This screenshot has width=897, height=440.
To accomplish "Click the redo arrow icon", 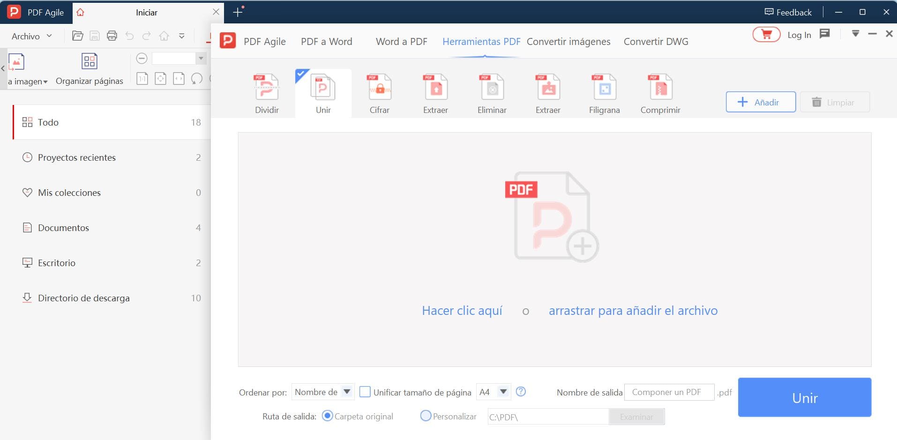I will click(x=147, y=36).
